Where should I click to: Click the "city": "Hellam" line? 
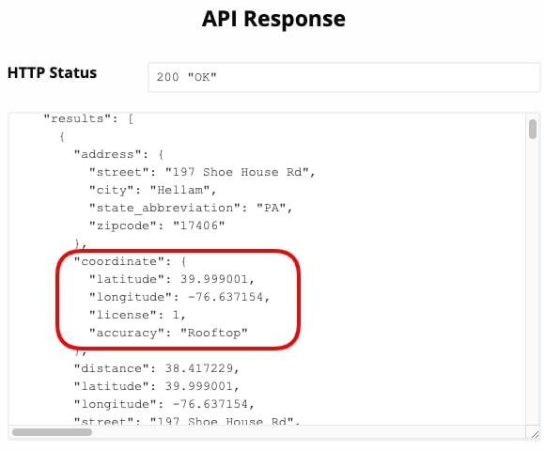click(152, 190)
